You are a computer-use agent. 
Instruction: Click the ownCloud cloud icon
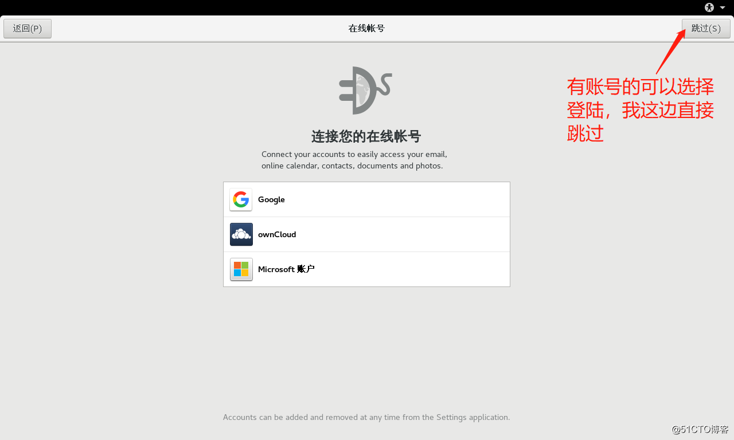point(241,234)
